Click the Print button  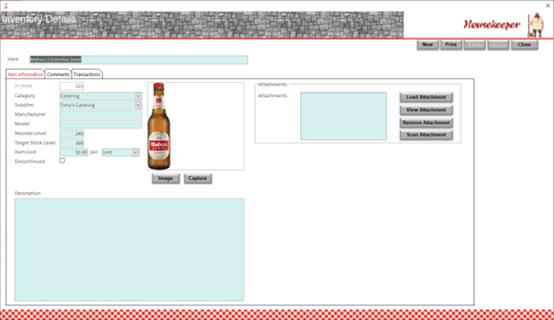tap(451, 45)
